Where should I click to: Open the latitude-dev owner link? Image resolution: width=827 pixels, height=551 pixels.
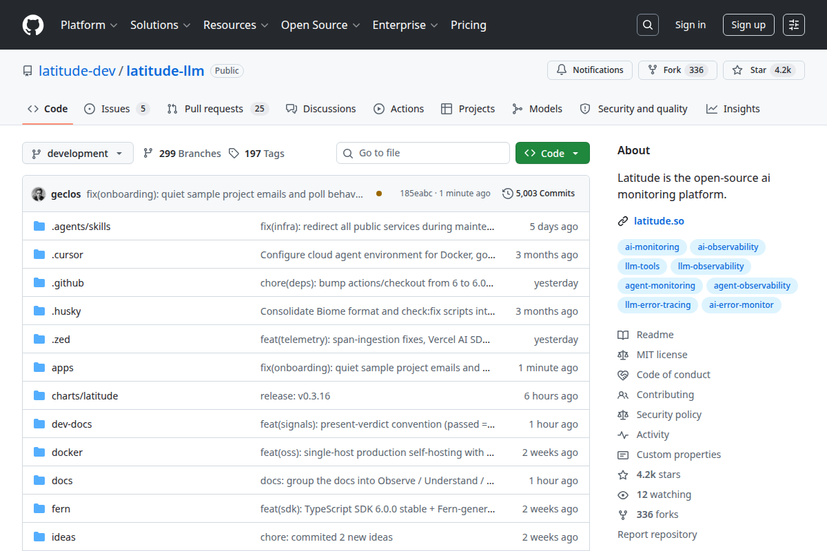click(x=76, y=70)
